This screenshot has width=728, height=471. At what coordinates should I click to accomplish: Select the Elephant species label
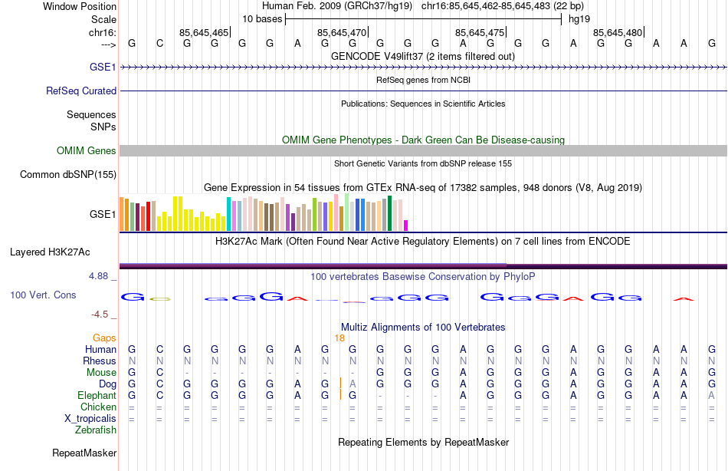(x=97, y=395)
